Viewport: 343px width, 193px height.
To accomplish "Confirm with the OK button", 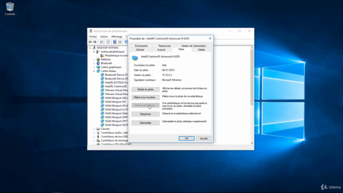I will [x=187, y=138].
